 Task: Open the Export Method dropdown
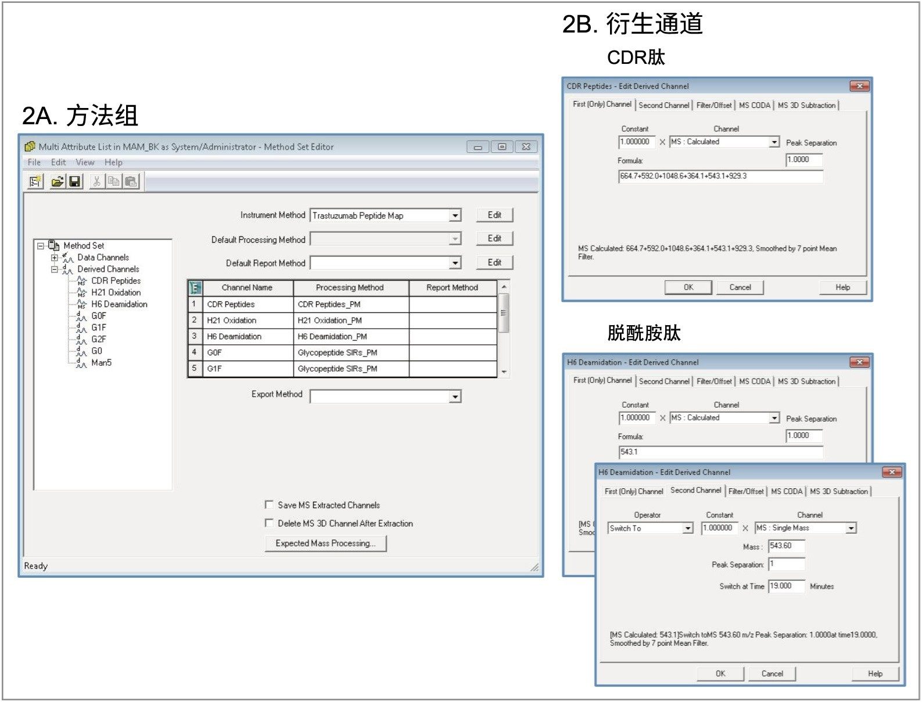[x=455, y=397]
